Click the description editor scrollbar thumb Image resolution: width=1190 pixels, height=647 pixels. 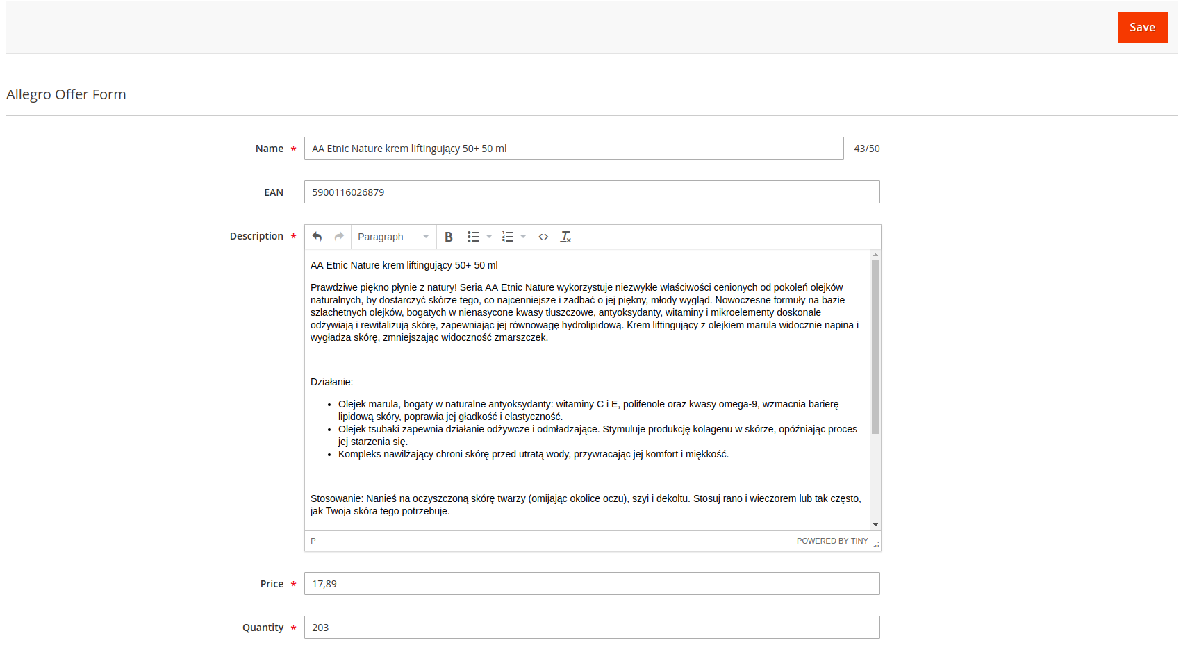(875, 346)
